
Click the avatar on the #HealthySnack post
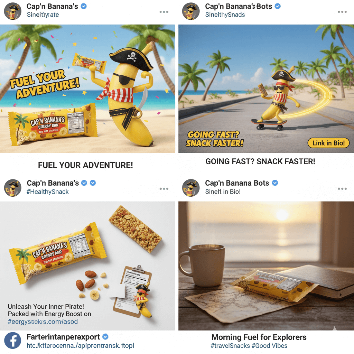pos(13,188)
